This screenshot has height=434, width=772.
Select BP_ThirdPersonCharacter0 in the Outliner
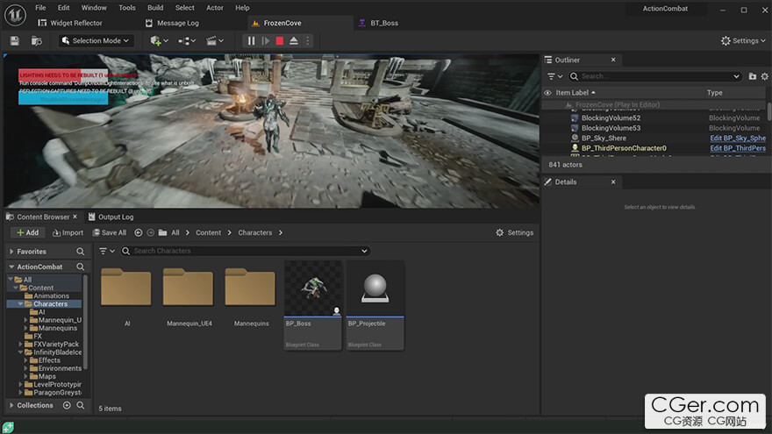(x=624, y=148)
